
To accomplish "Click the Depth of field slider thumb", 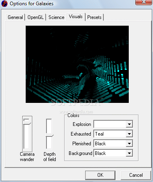I will tap(50, 135).
